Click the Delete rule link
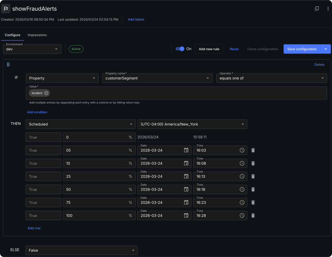 pos(319,65)
